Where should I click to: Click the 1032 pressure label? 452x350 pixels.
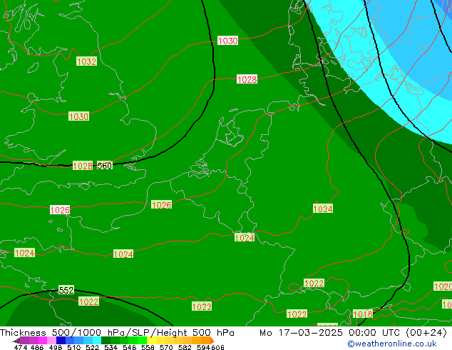coord(86,61)
